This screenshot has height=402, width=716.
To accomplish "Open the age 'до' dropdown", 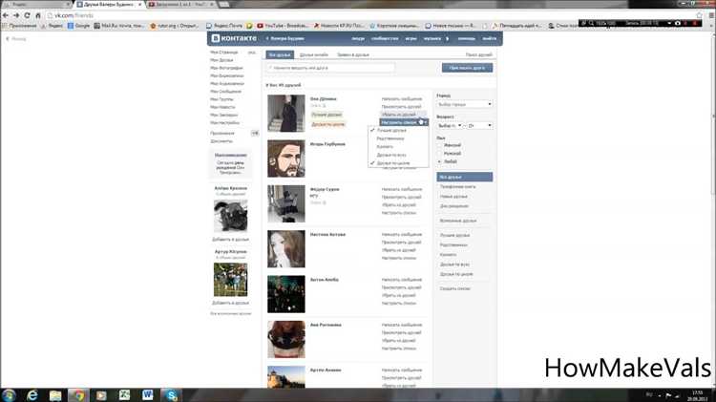I will click(479, 126).
